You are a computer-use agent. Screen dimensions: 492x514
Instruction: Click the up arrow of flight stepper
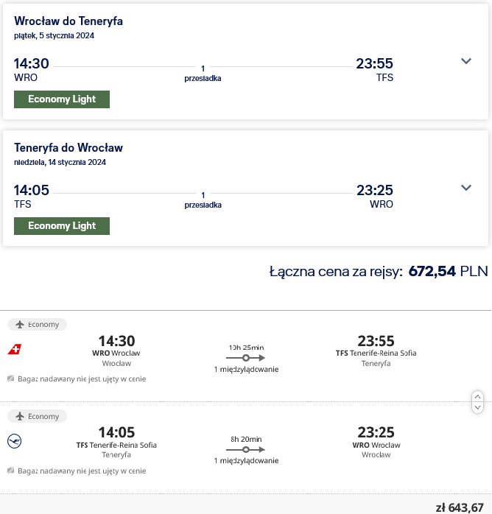(x=477, y=397)
